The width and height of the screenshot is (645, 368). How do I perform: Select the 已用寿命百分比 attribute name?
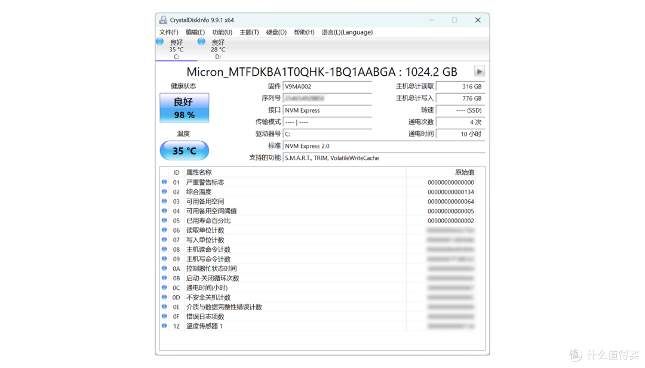[208, 221]
